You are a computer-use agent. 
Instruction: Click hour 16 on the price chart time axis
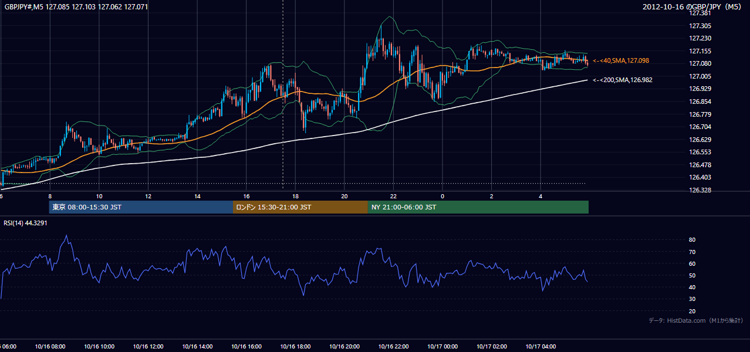pos(246,196)
